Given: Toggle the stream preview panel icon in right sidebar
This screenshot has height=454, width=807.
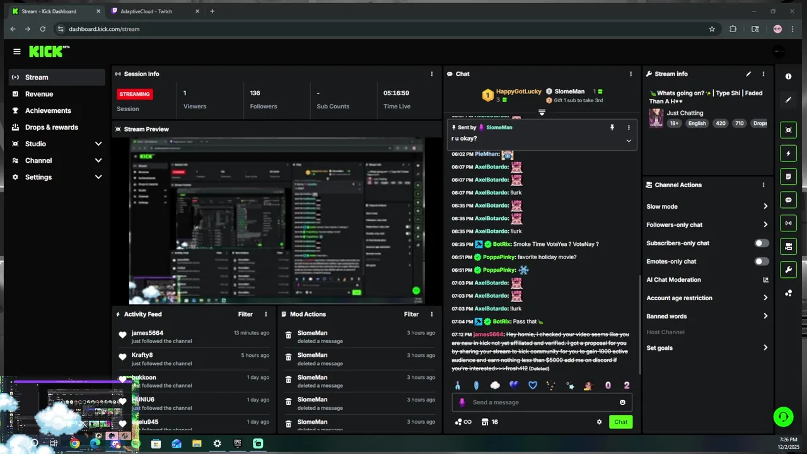Looking at the screenshot, I should coord(788,131).
